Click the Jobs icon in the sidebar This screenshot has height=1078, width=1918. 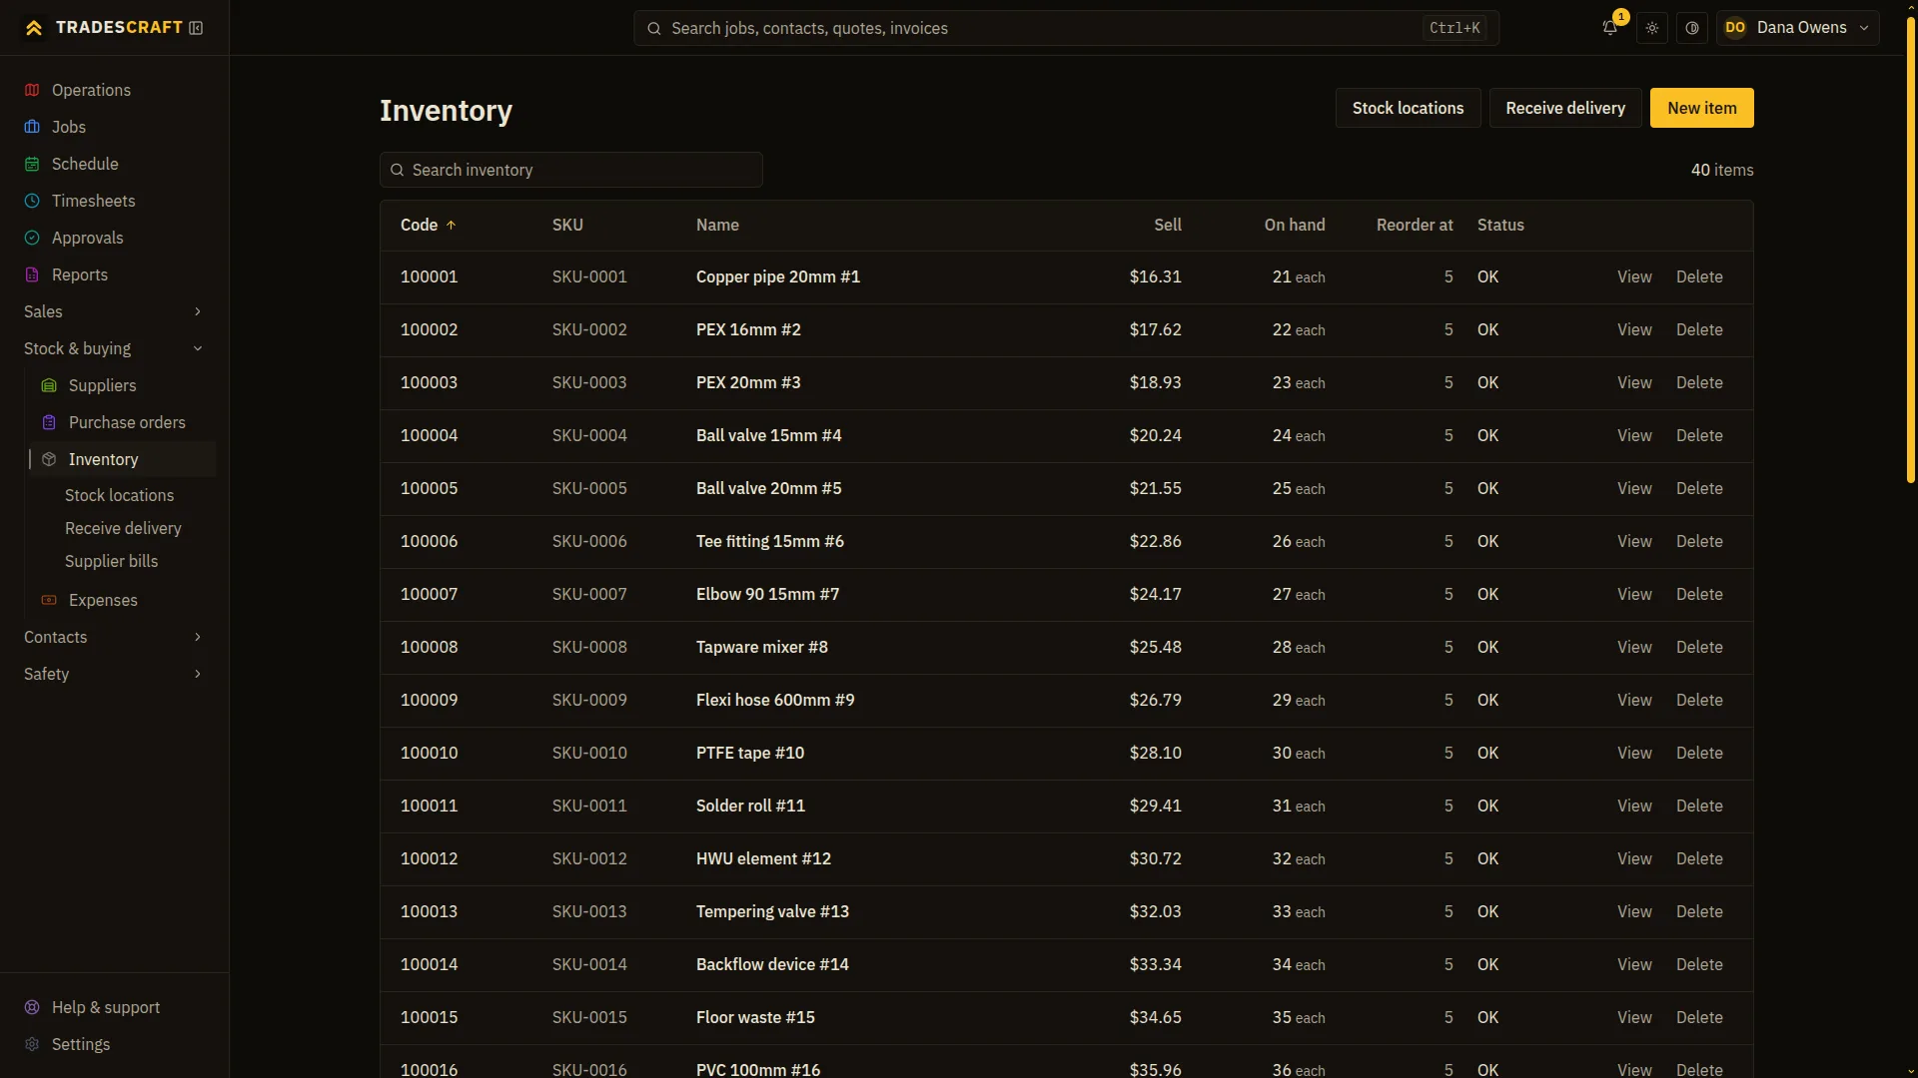click(x=32, y=127)
